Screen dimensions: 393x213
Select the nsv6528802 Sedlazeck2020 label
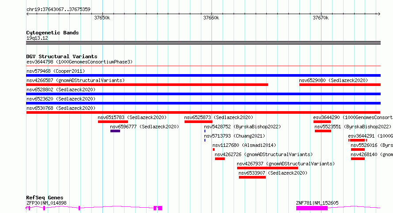pyautogui.click(x=61, y=90)
